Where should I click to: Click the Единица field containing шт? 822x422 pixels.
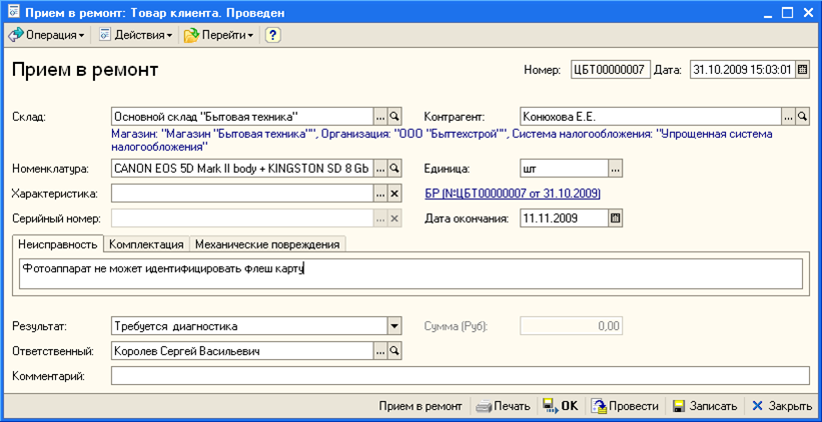pyautogui.click(x=564, y=168)
